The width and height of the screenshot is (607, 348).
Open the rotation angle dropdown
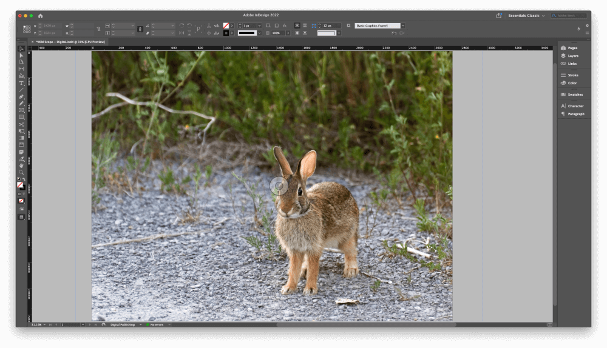click(x=172, y=25)
